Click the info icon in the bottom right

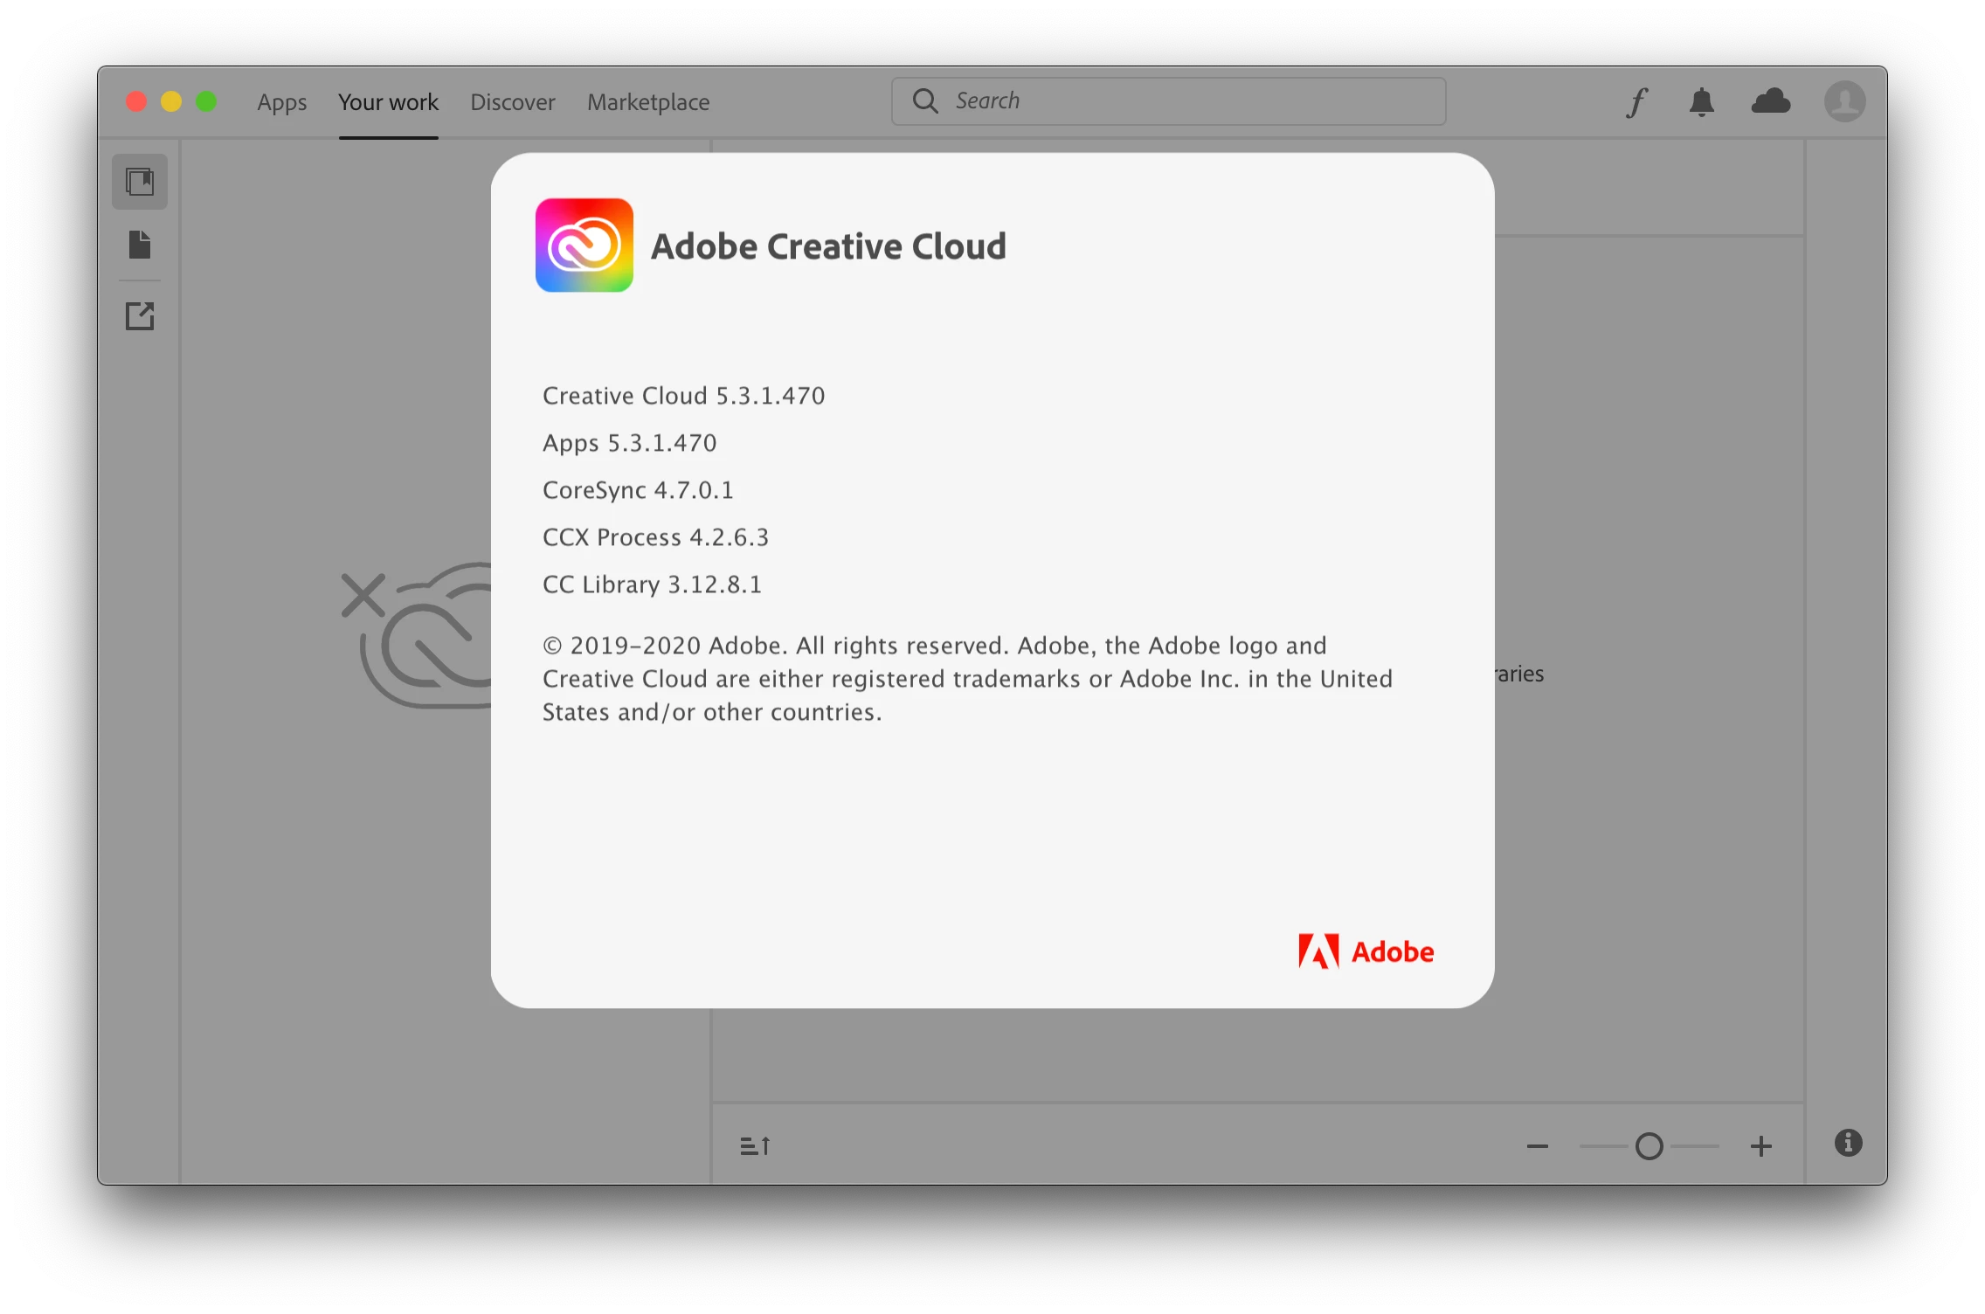point(1848,1143)
